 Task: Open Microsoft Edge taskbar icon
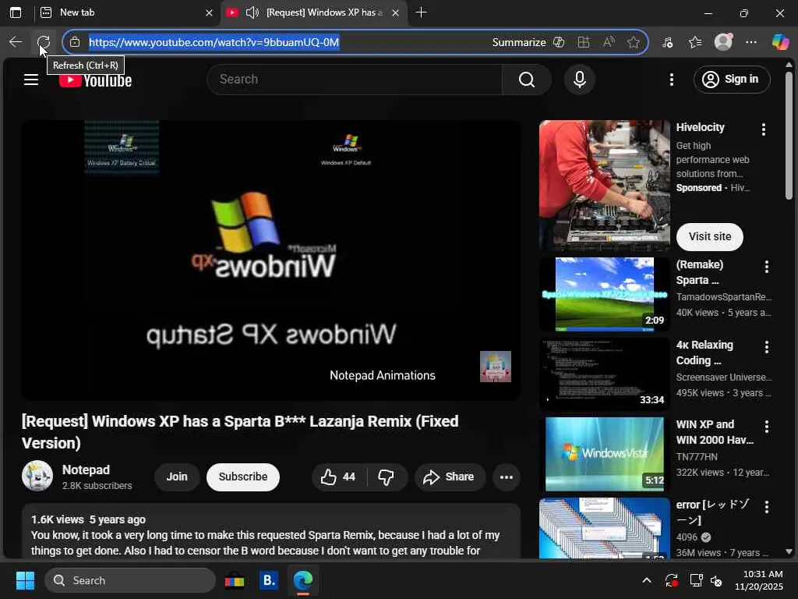pos(303,580)
